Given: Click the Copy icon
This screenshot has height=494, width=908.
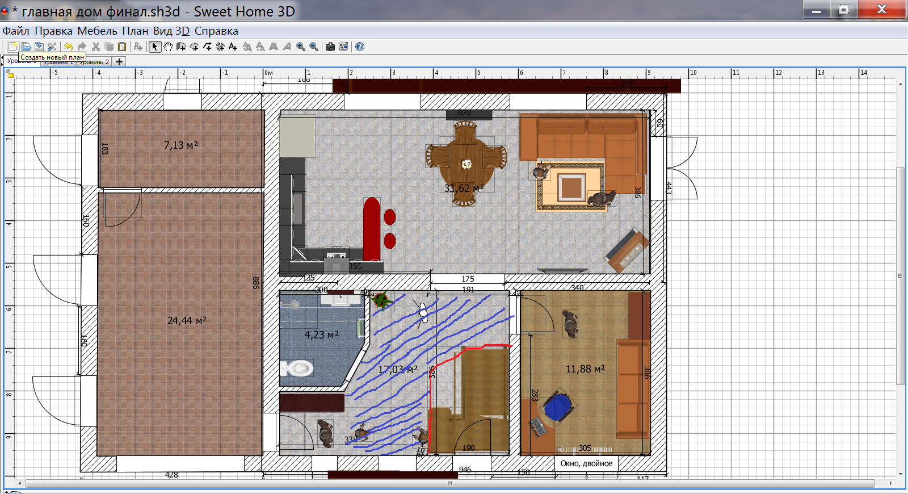Looking at the screenshot, I should tap(109, 47).
